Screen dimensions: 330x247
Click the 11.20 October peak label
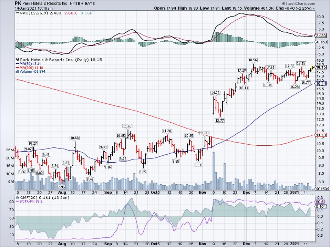click(x=167, y=131)
